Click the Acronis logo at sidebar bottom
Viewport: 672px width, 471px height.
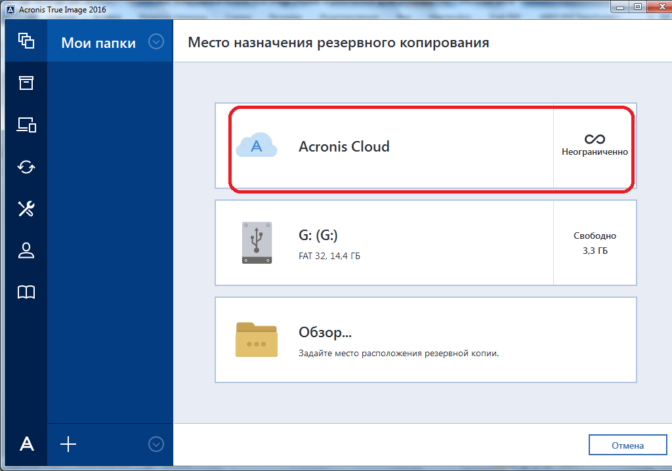(x=26, y=444)
